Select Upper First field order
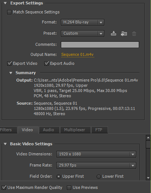This screenshot has width=151, height=193. tap(59, 177)
